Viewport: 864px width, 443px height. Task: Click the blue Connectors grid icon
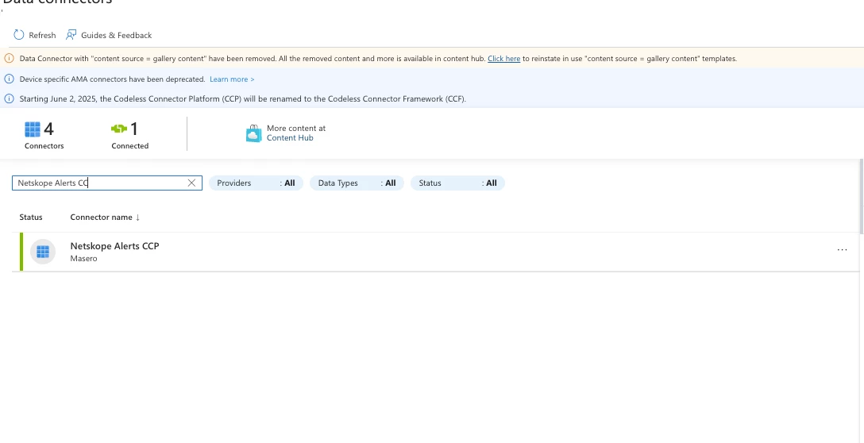33,129
